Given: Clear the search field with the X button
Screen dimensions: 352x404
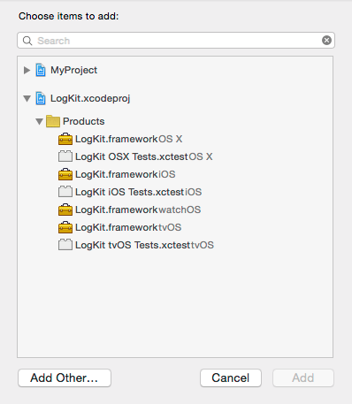Looking at the screenshot, I should coord(326,40).
